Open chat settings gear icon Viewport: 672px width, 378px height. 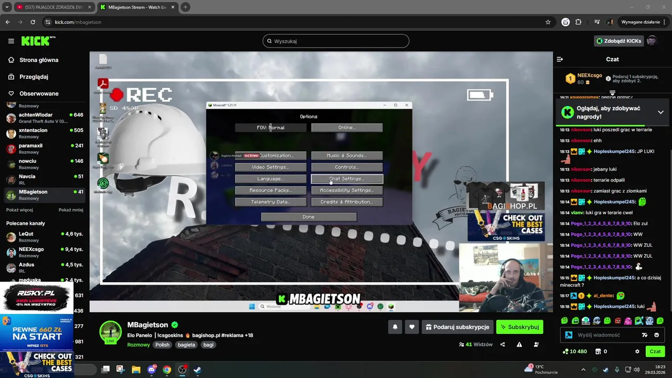pos(637,352)
